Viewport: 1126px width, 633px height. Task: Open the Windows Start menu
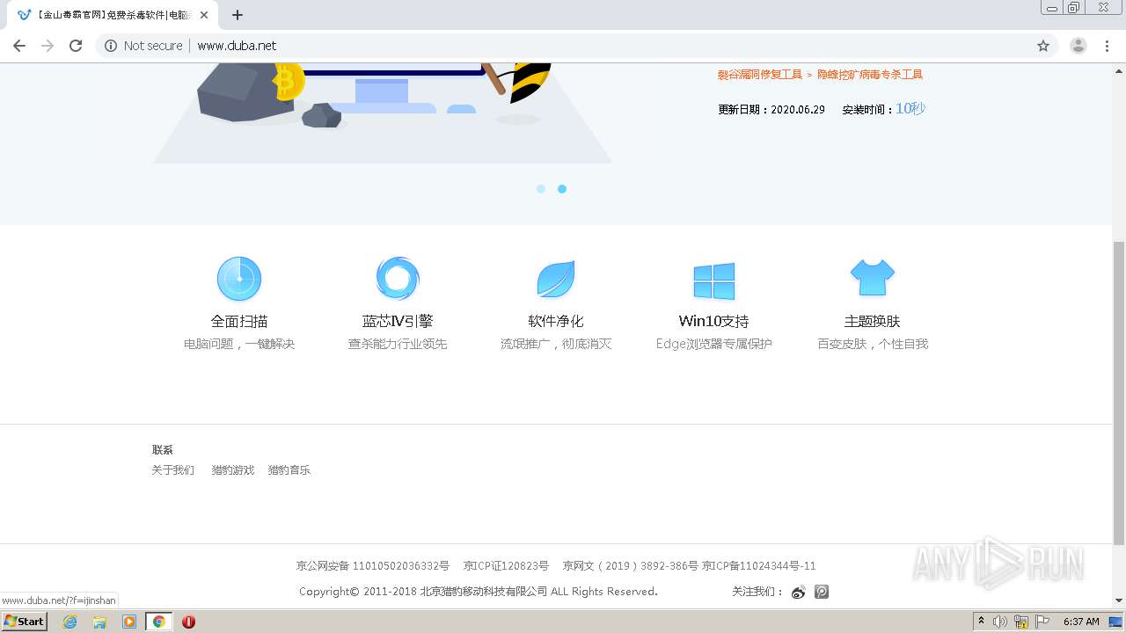pos(25,622)
